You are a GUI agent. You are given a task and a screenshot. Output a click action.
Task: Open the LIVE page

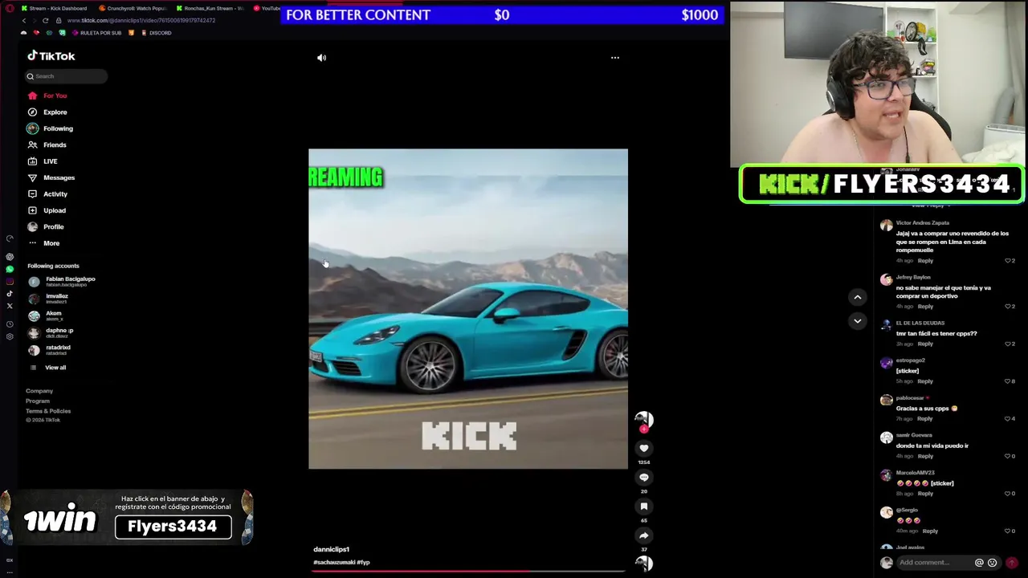coord(44,161)
